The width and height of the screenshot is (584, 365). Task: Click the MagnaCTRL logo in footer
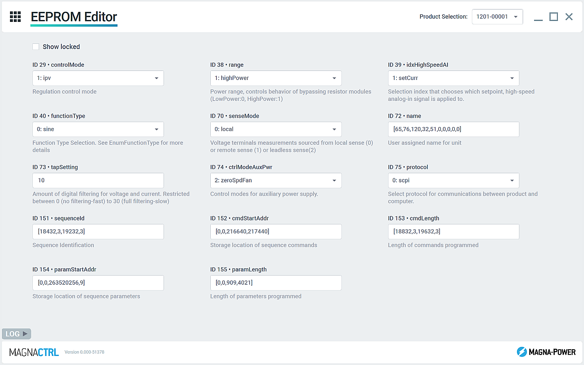34,352
